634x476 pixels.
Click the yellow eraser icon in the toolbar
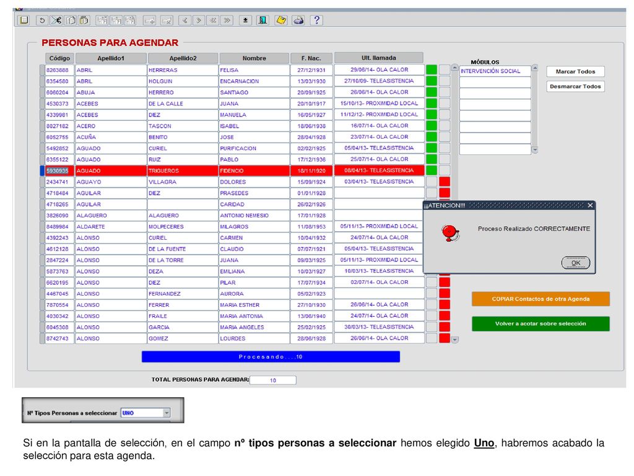pyautogui.click(x=281, y=20)
